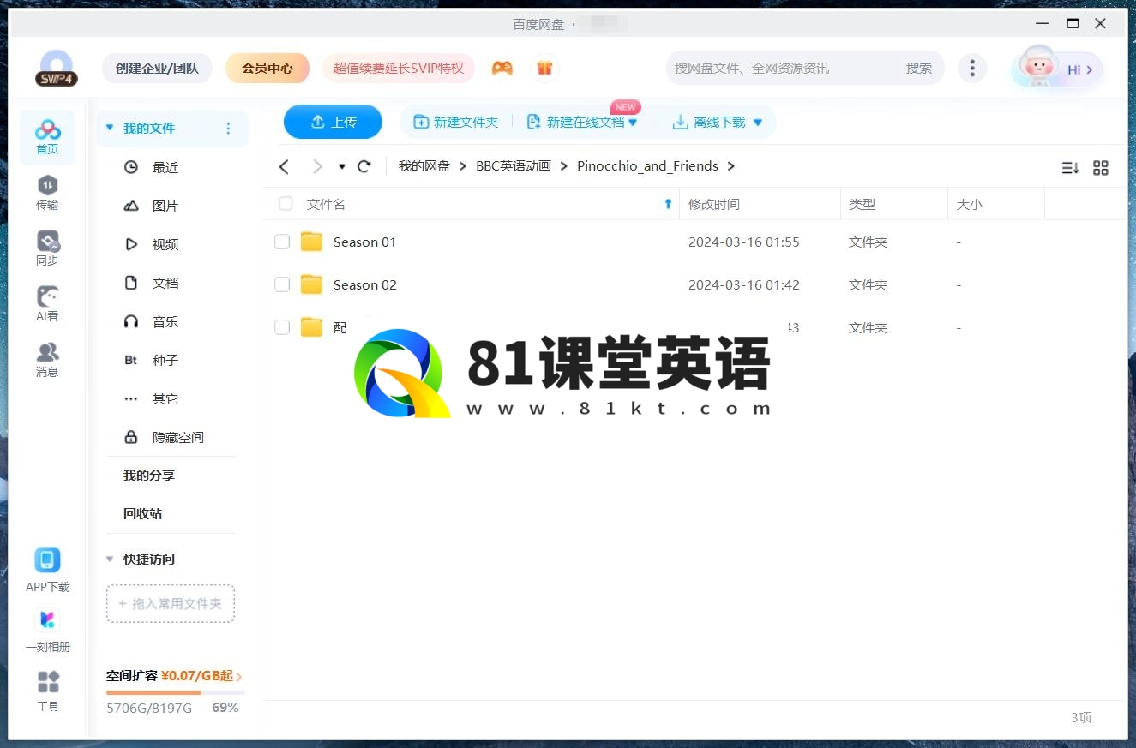Sort by 大小 column header

point(970,204)
